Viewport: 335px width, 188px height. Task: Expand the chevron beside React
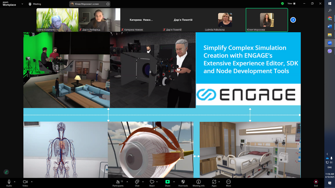tap(157, 182)
